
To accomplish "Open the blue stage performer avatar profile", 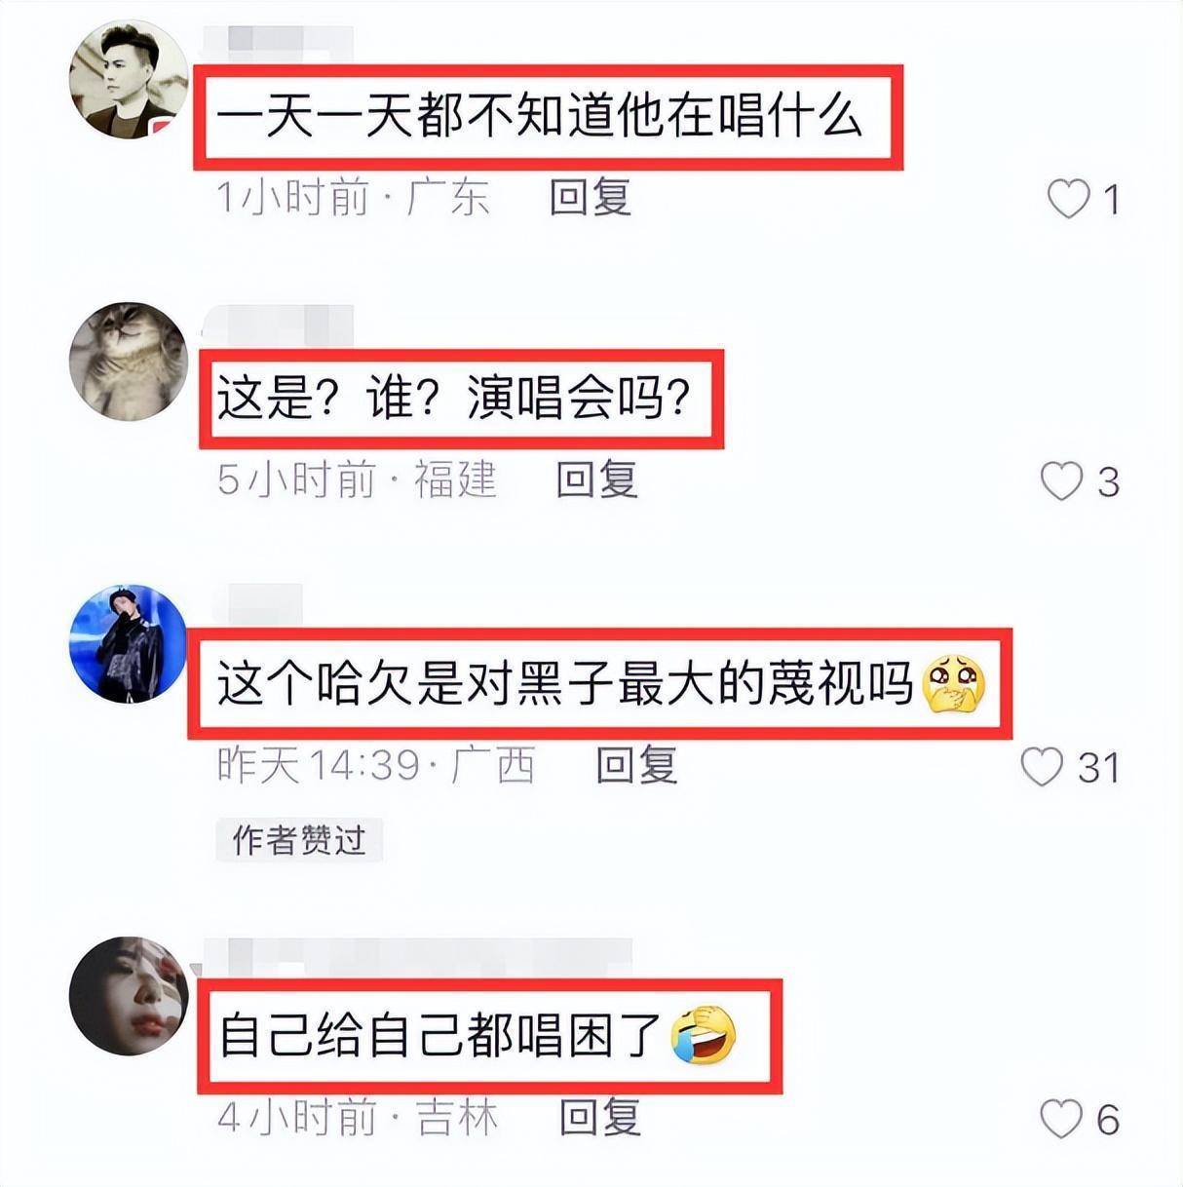I will [129, 643].
